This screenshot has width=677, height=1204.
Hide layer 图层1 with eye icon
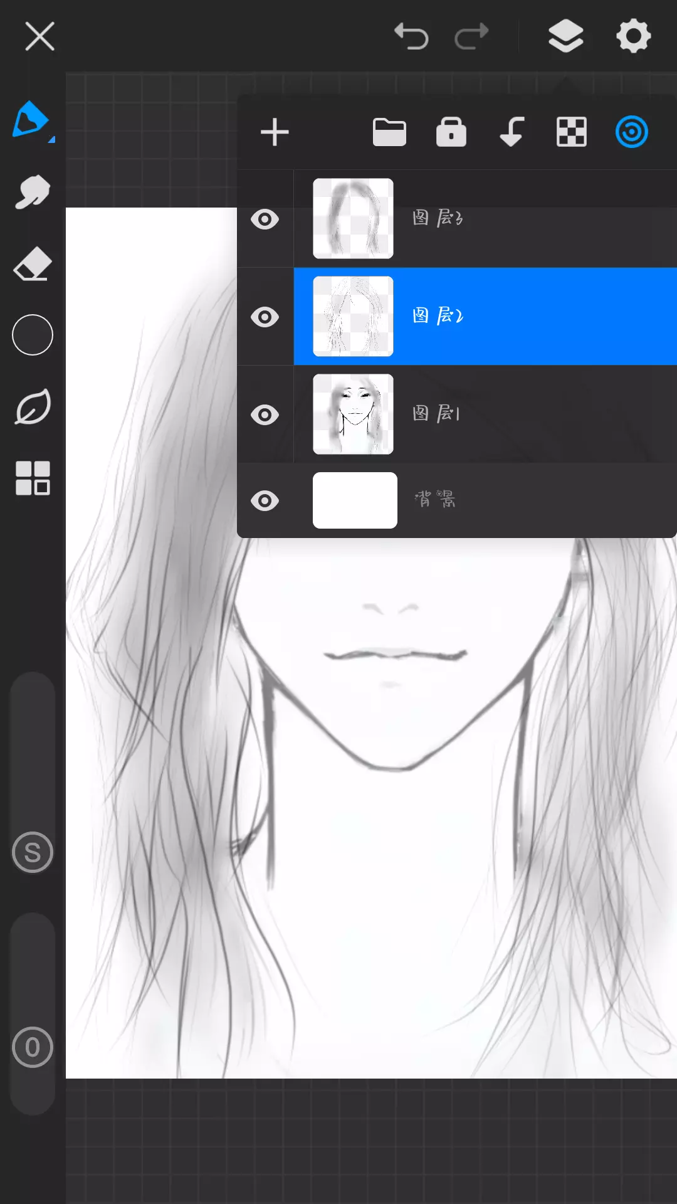pos(265,415)
